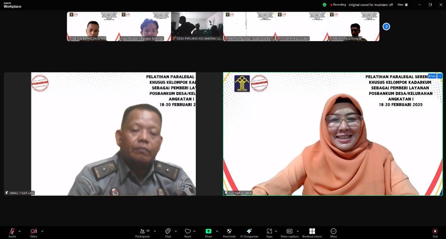446x239 pixels.
Task: Unmute the microphone Audio button
Action: coord(12,233)
